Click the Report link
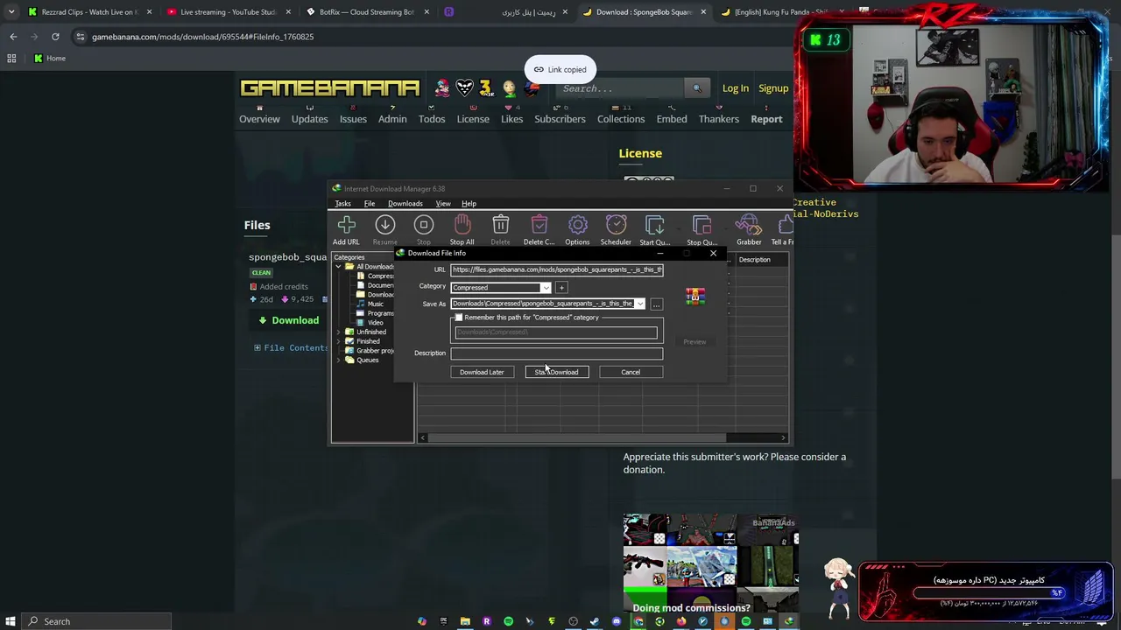The width and height of the screenshot is (1121, 630). [x=766, y=119]
